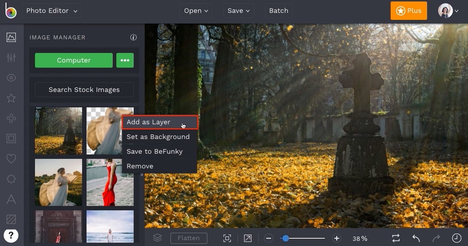This screenshot has height=246, width=468.
Task: Click the Flatten button
Action: tap(188, 238)
